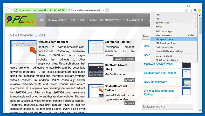Click the PCrisk logo
Viewport: 205px width, 116px height.
[x=20, y=20]
